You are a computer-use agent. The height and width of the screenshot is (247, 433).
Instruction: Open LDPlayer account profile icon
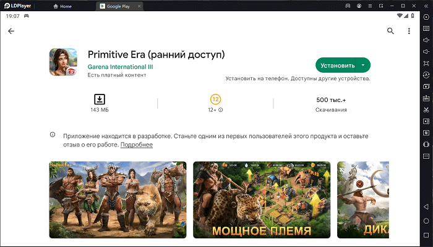(x=359, y=6)
